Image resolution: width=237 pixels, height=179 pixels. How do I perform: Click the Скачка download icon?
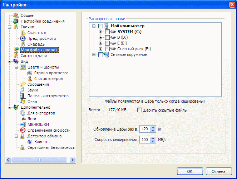[x=16, y=27]
